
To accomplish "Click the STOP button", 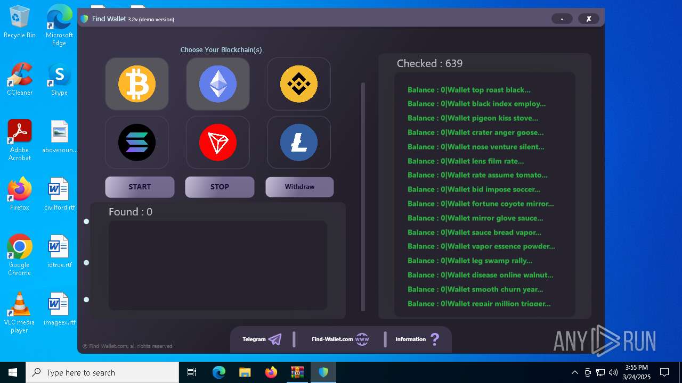I will coord(220,187).
